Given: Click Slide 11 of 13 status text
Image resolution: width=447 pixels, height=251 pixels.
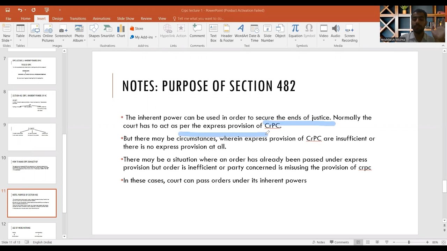Looking at the screenshot, I should (x=11, y=242).
